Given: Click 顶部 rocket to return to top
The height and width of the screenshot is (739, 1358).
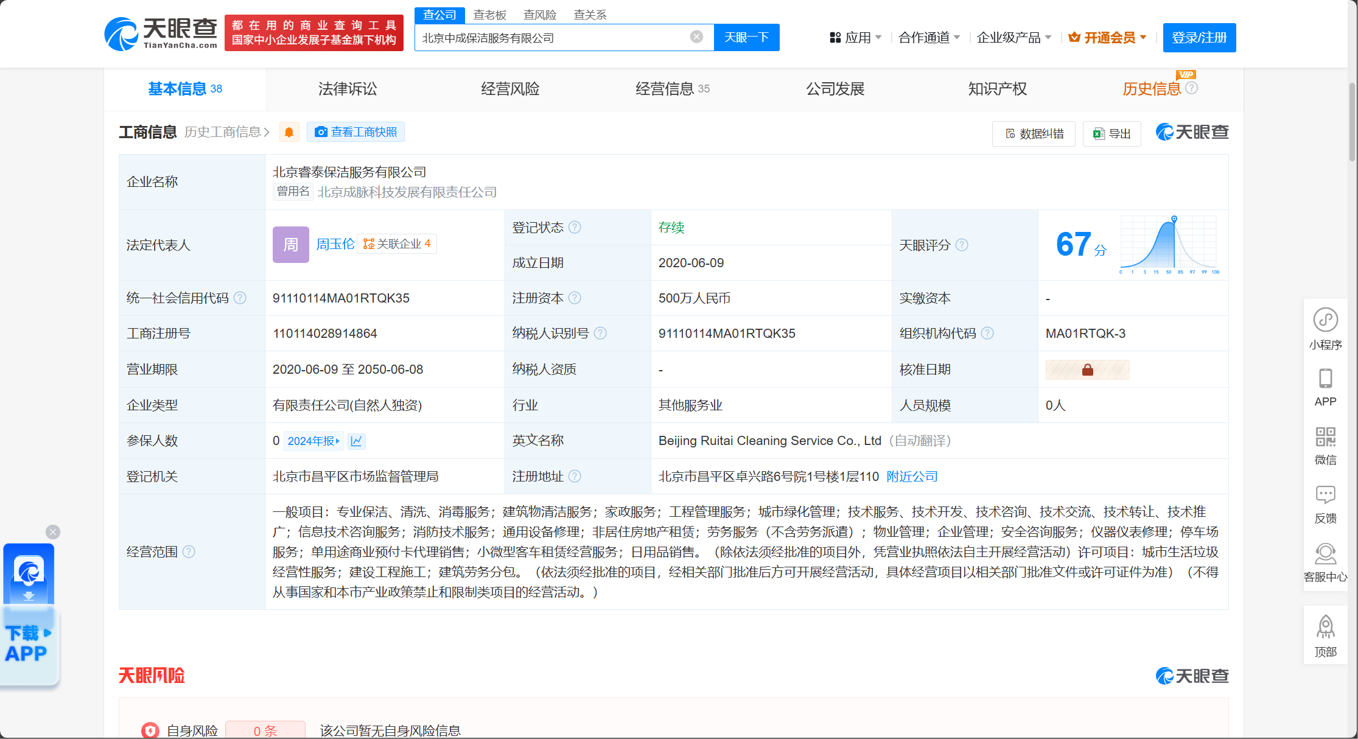Looking at the screenshot, I should coord(1325,636).
